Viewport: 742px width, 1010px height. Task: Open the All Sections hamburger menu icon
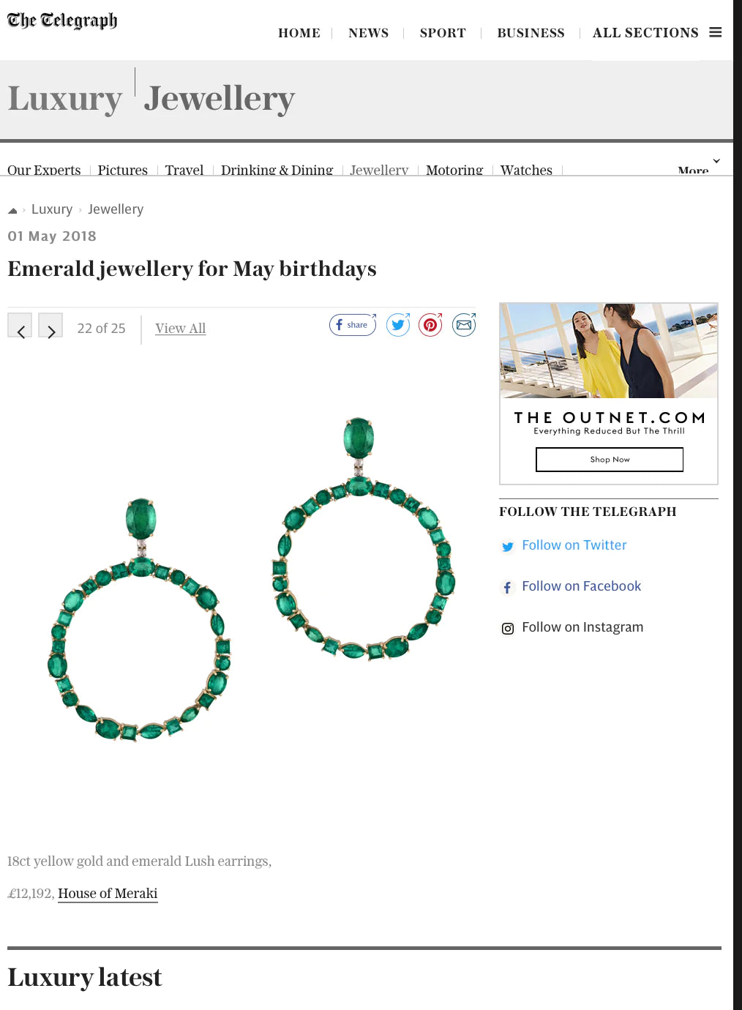pyautogui.click(x=716, y=32)
